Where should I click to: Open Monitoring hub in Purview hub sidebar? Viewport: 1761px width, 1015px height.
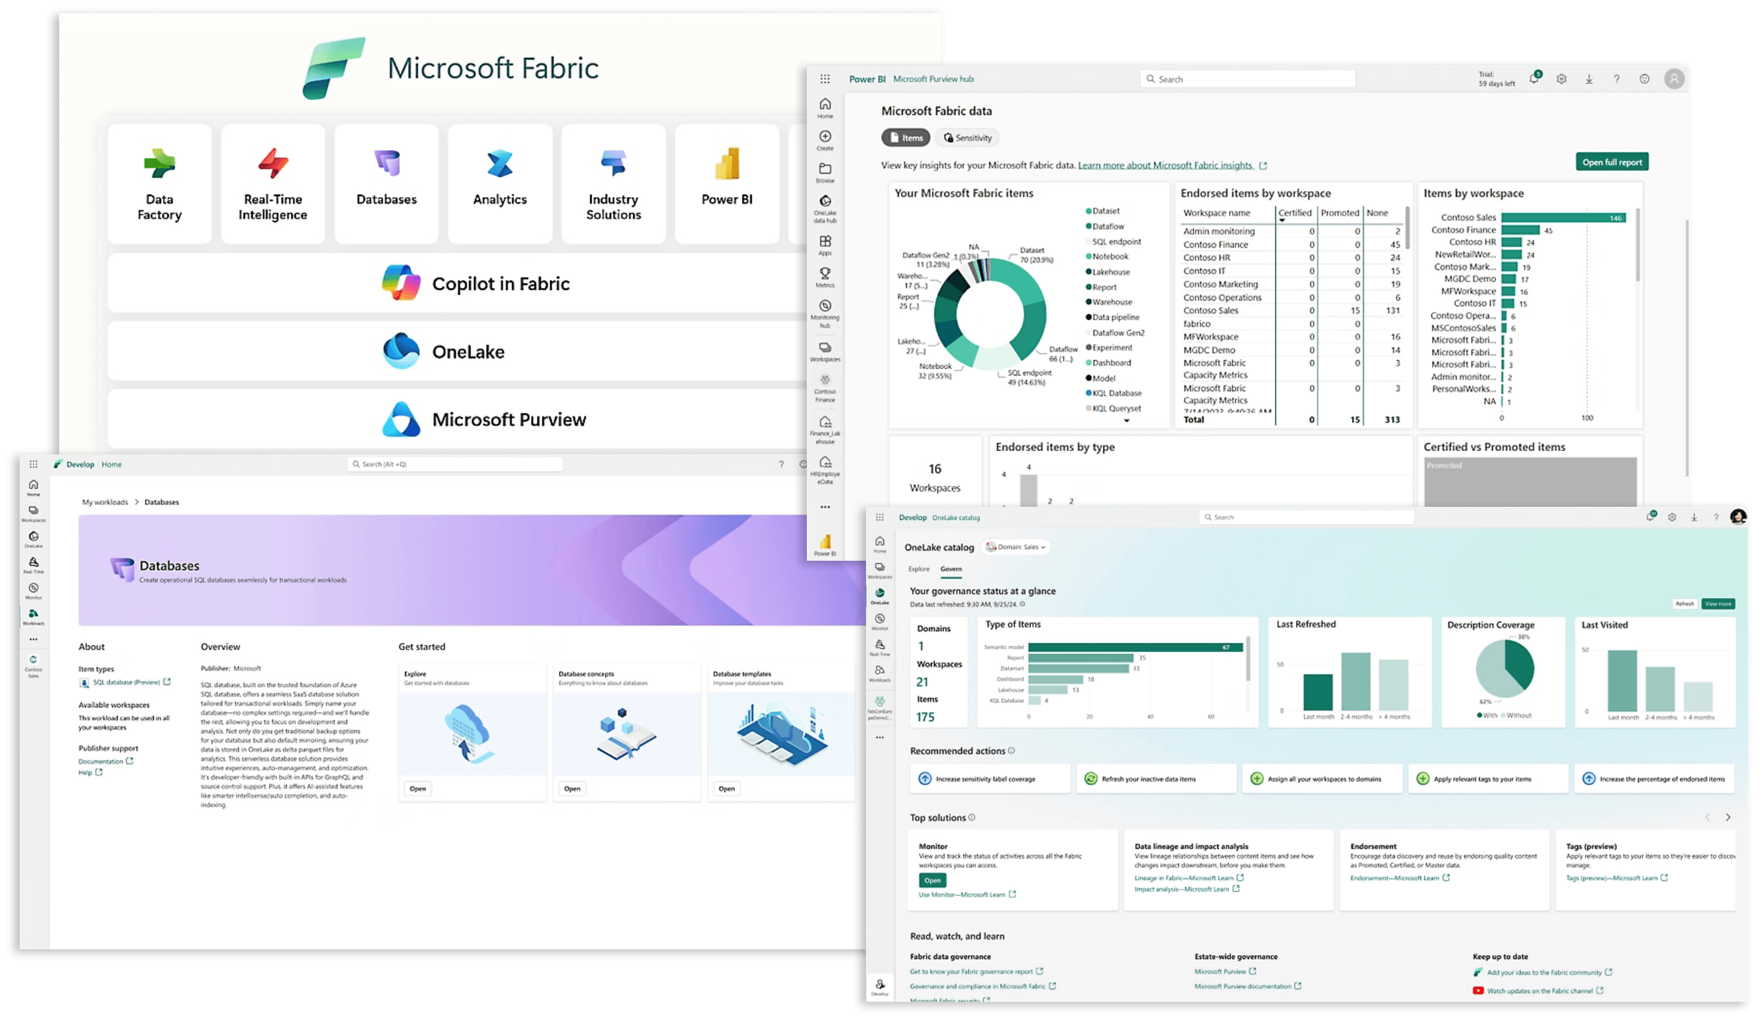click(x=825, y=313)
